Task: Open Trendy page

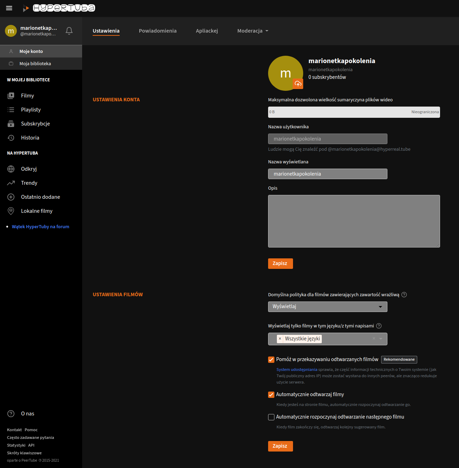Action: pyautogui.click(x=29, y=183)
